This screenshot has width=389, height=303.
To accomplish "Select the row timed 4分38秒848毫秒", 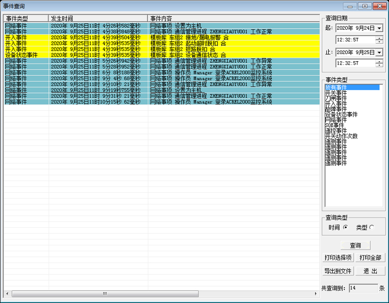I will point(162,32).
